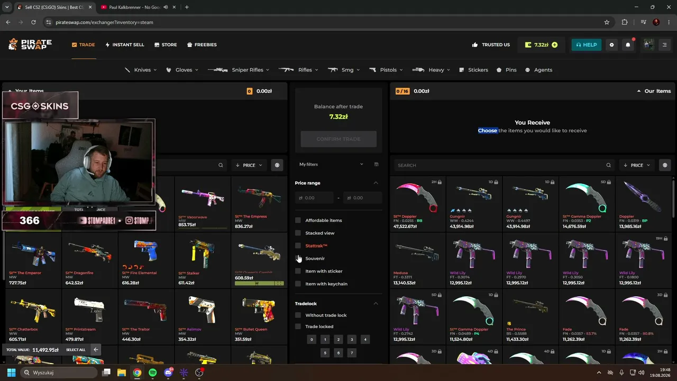Click the Confirm Trade button
The image size is (677, 381).
[x=338, y=139]
